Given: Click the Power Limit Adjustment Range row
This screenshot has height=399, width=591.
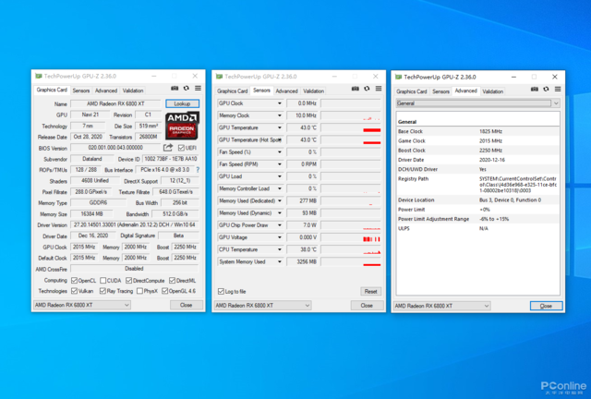Looking at the screenshot, I should [478, 219].
